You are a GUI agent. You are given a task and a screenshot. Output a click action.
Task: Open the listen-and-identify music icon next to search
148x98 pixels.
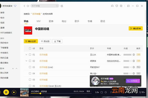[x=62, y=6]
